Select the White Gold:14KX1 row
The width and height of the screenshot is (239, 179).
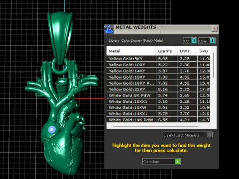tap(158, 114)
